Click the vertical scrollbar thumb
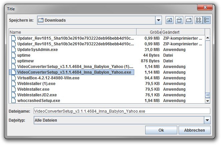 coord(208,95)
